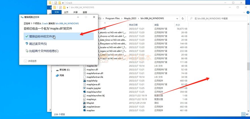Click the maplehelp application icon
250x119 pixels.
(x=84, y=81)
